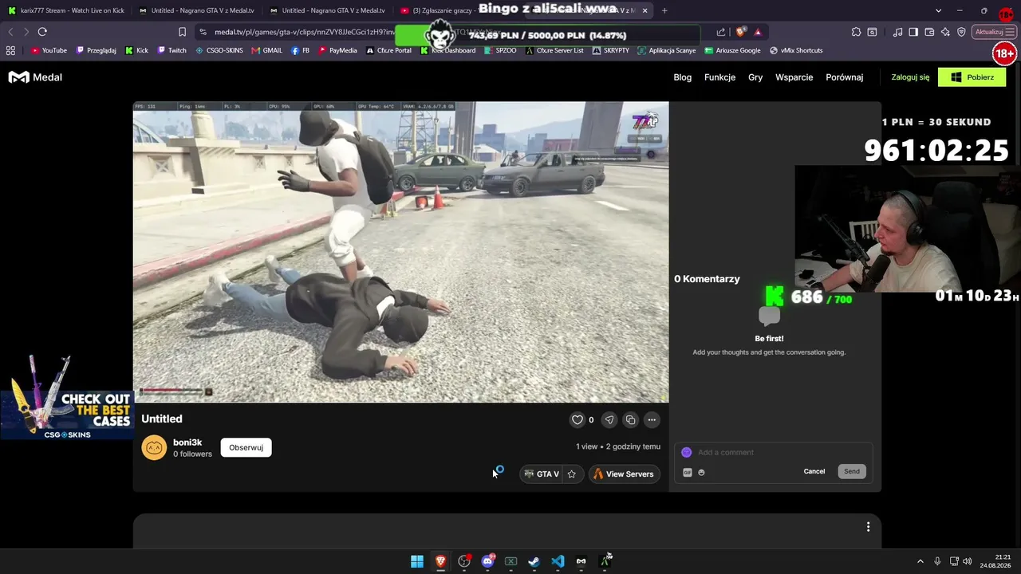Open the GTA V game tag
The width and height of the screenshot is (1021, 574).
542,474
